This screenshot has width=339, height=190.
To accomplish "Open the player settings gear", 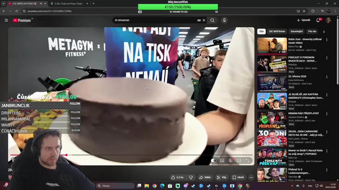I will coord(231,160).
